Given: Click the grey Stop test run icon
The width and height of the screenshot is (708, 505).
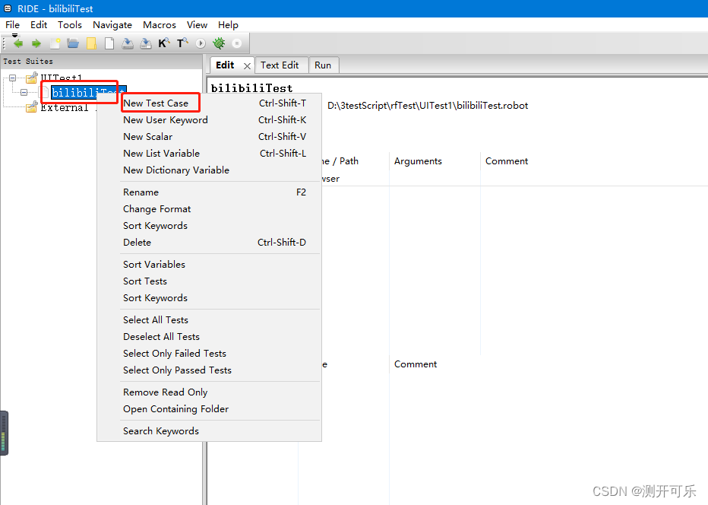Looking at the screenshot, I should click(x=236, y=43).
